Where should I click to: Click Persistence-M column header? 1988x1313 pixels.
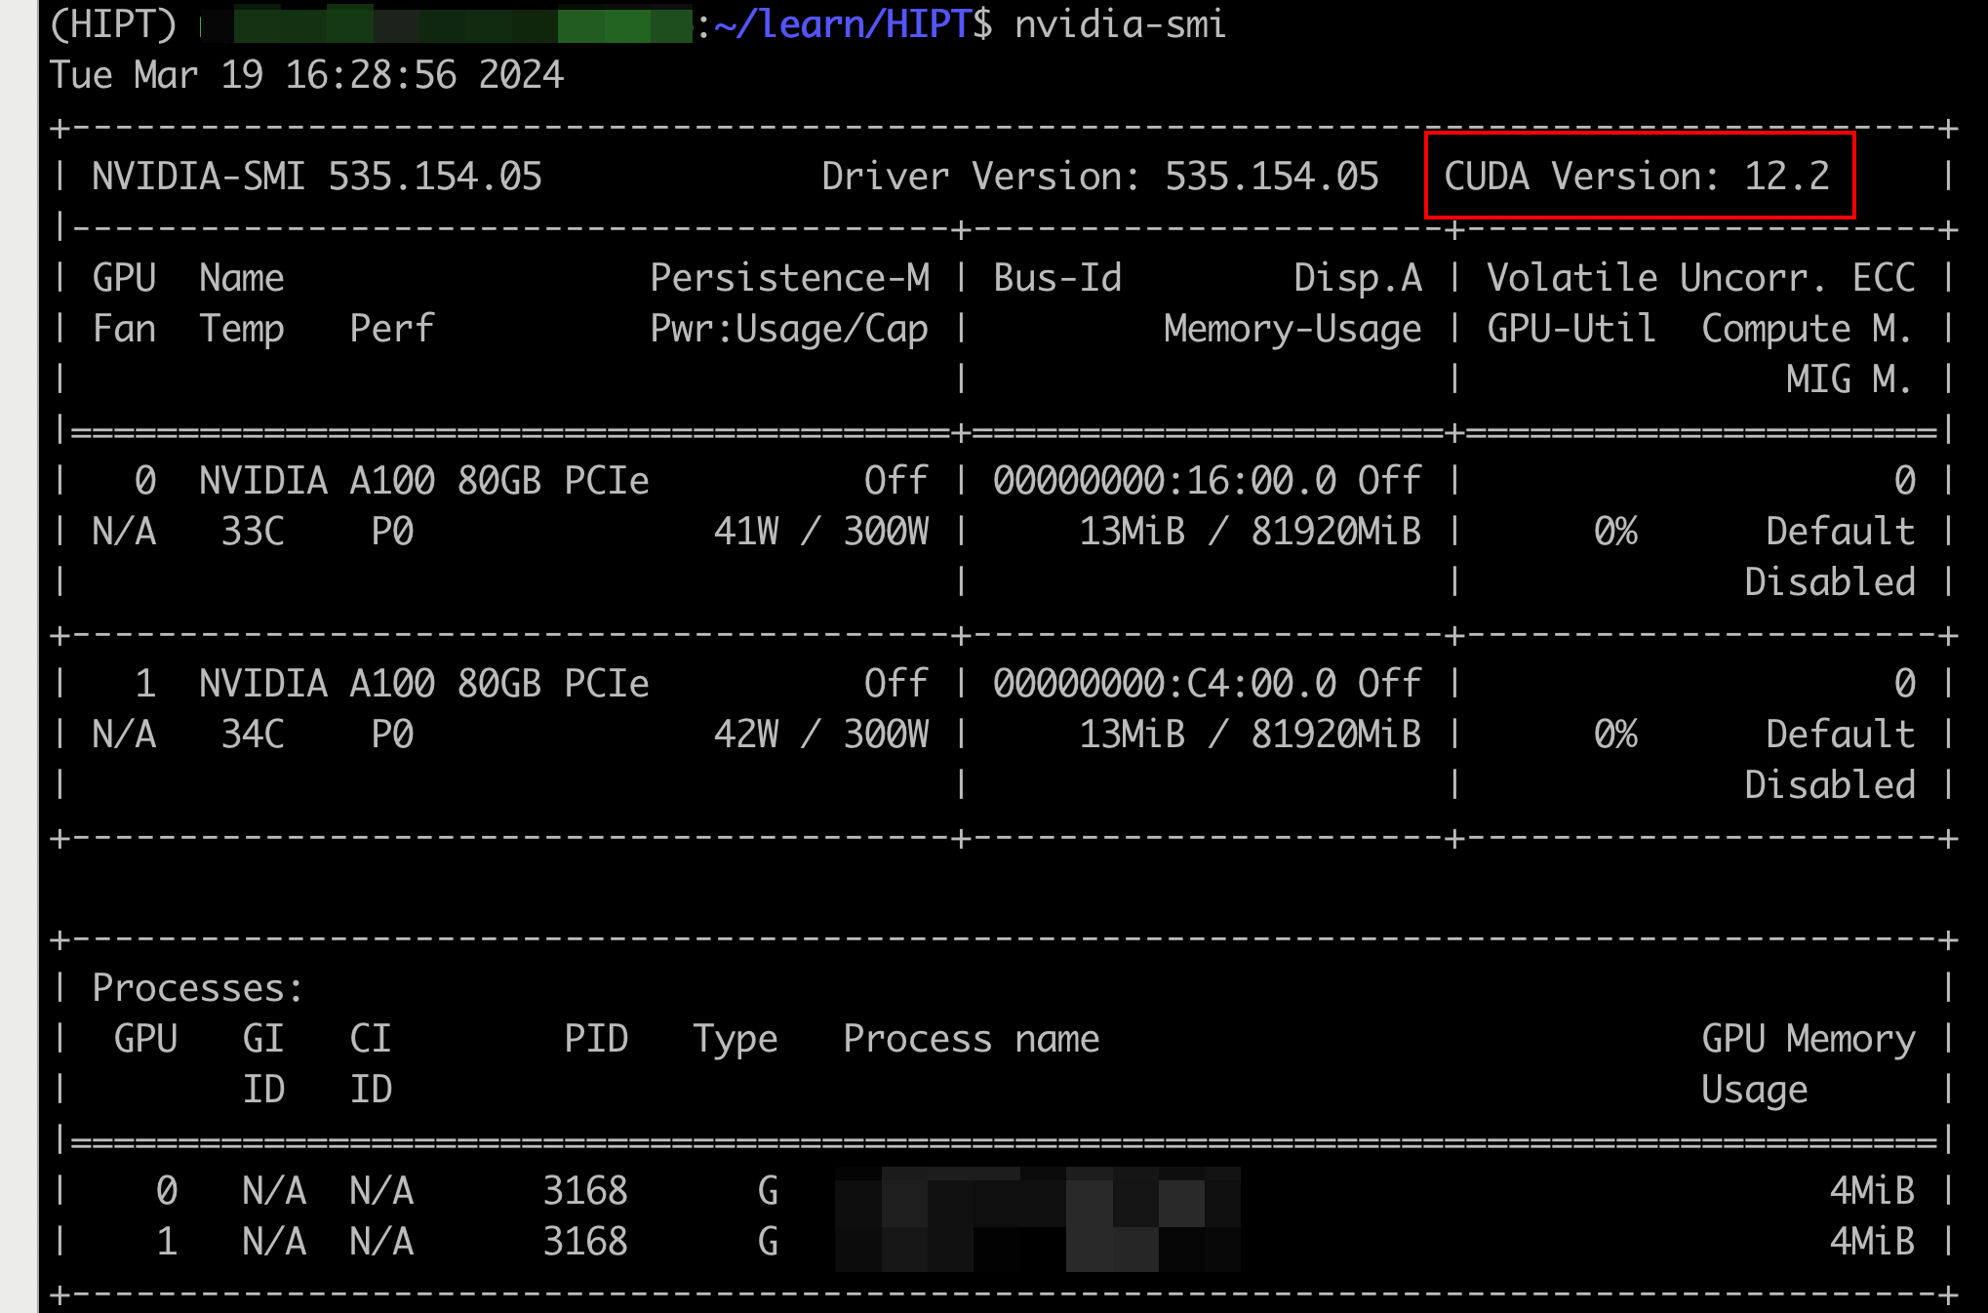(790, 278)
